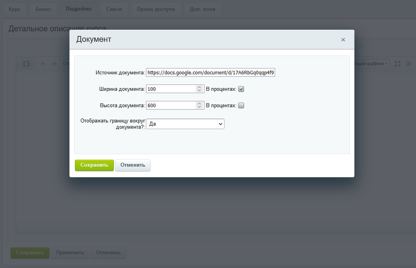Viewport: 416px width, 268px height.
Task: Click Отменить button in the dialog
Action: [x=133, y=165]
